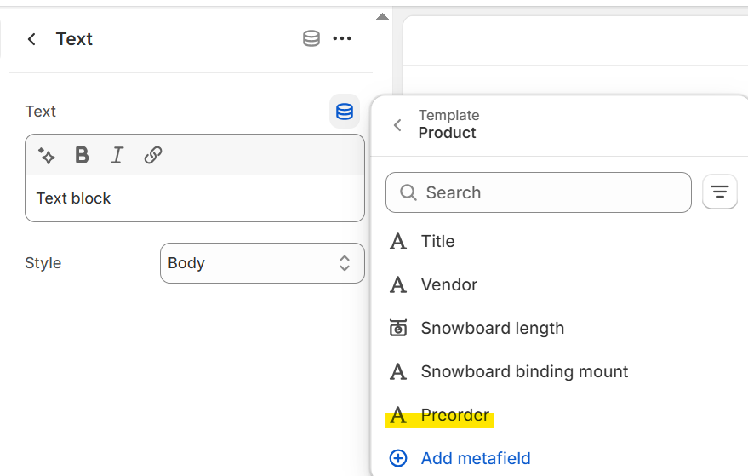
Task: Open the filter button next to Search
Action: pos(720,192)
